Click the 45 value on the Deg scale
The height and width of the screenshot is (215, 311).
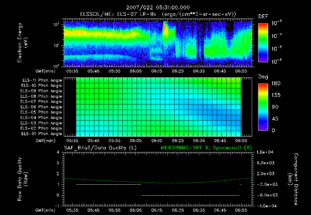point(275,119)
